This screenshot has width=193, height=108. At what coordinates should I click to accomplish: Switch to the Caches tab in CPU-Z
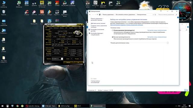pos(51,28)
